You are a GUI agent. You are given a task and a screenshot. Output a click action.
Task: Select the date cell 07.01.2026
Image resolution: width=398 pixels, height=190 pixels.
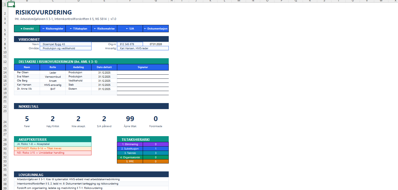156,44
